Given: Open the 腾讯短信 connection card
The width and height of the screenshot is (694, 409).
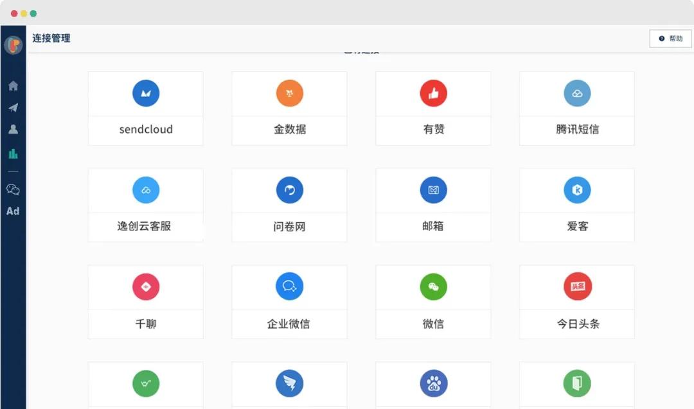Looking at the screenshot, I should click(576, 107).
